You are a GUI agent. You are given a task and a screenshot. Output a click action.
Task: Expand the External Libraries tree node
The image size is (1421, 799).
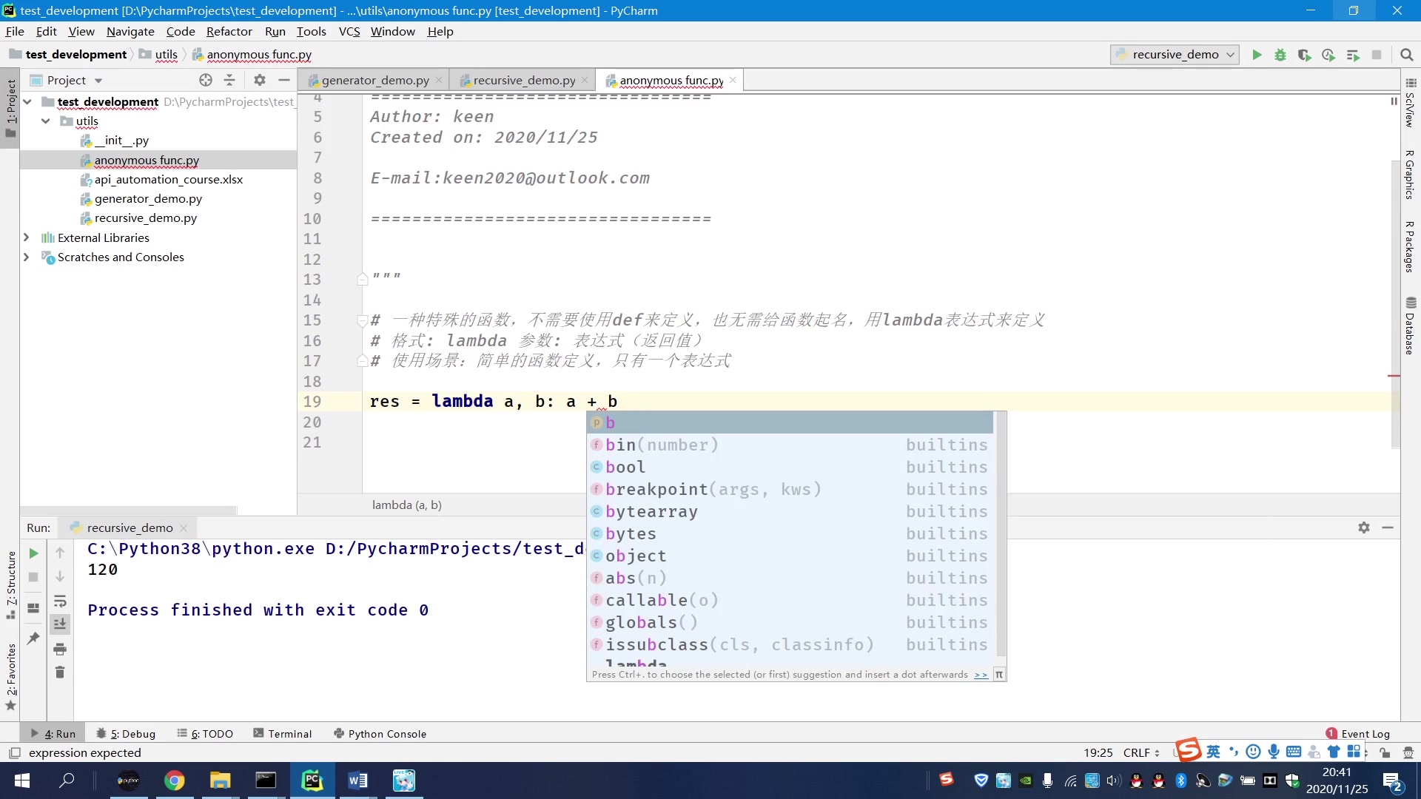click(27, 237)
